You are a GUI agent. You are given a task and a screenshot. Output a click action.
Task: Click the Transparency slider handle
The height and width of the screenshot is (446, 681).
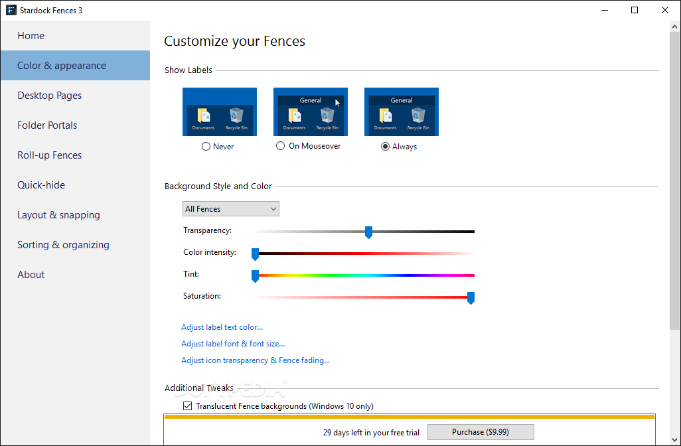tap(368, 232)
